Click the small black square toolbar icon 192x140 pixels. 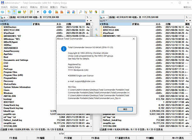tap(38, 12)
